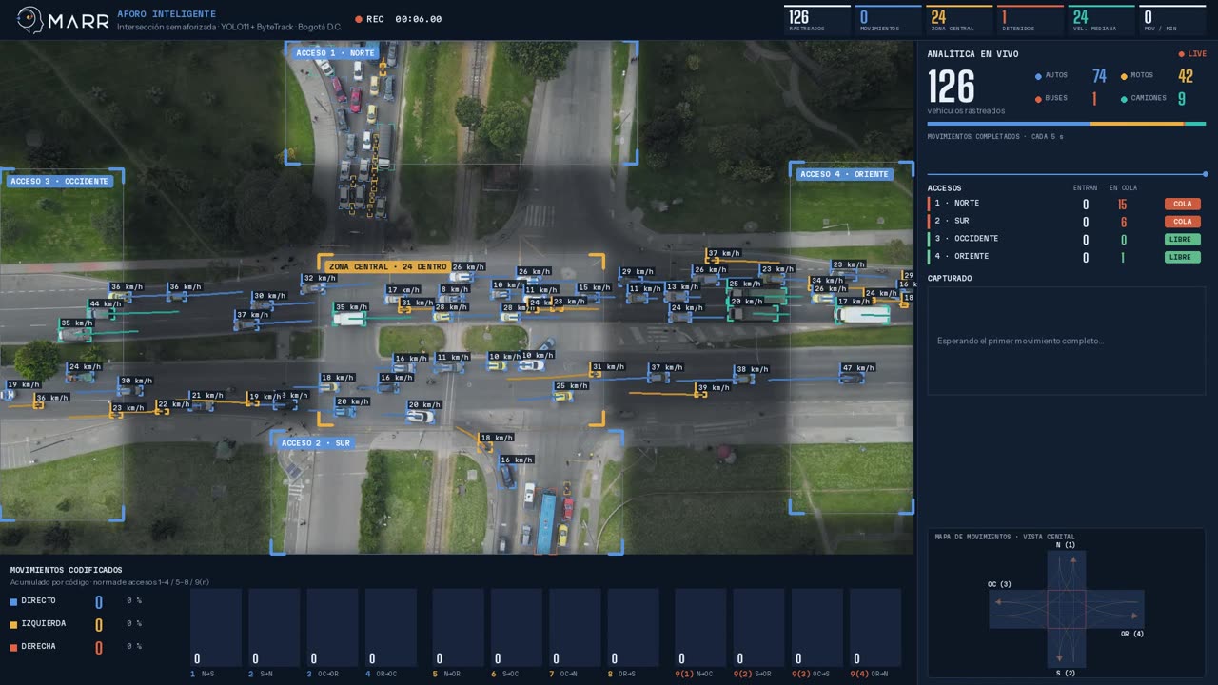The width and height of the screenshot is (1218, 685).
Task: Click the yellow MOTOS legend dot
Action: click(x=1124, y=76)
